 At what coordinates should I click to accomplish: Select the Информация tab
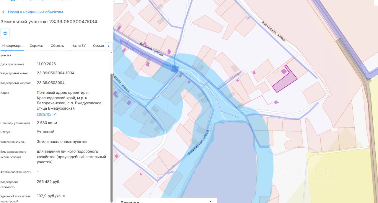click(12, 46)
